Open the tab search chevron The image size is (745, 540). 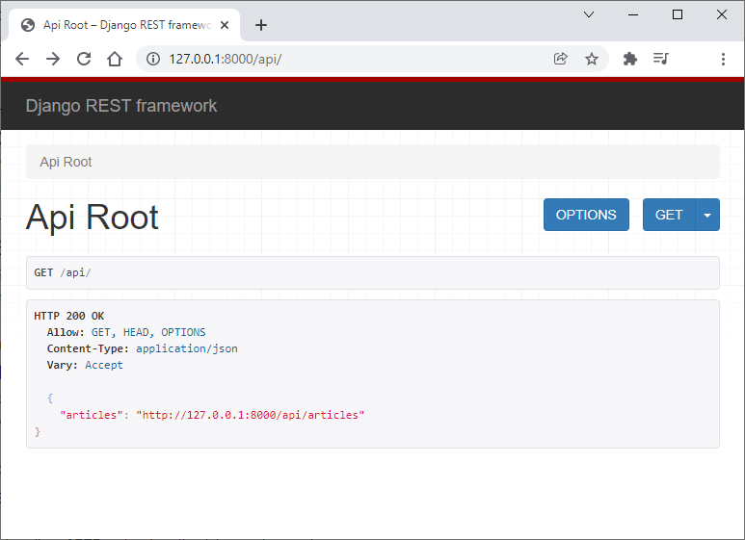589,14
